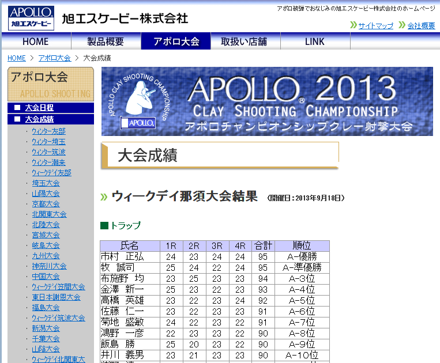Open the ウィークデイ笠間大会 results link

(x=58, y=287)
